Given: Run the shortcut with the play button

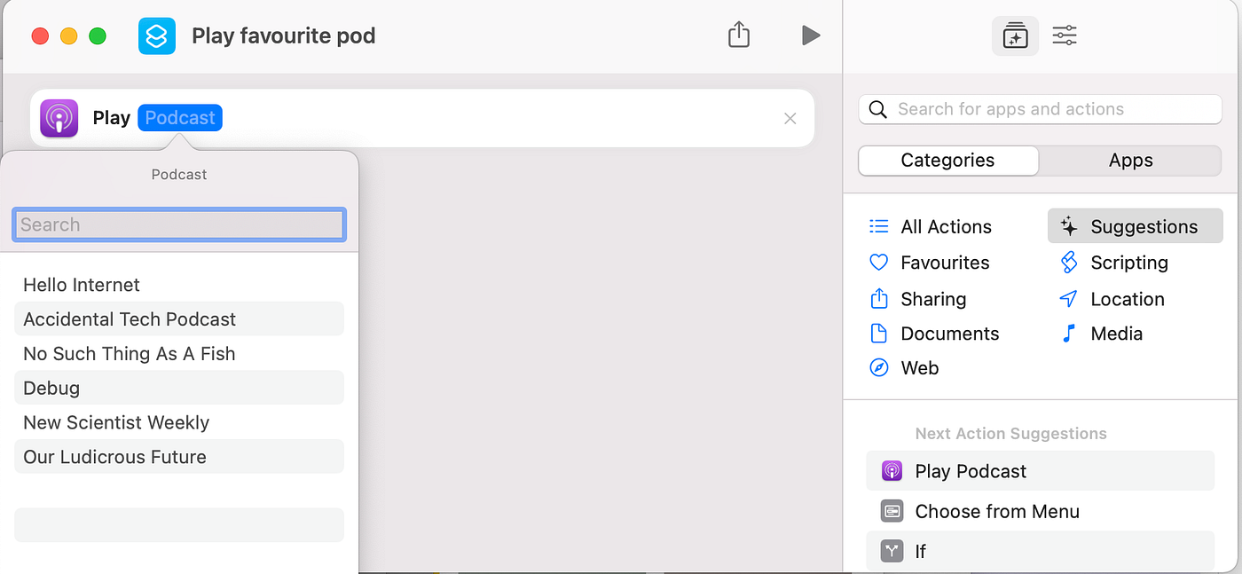Looking at the screenshot, I should (x=810, y=35).
